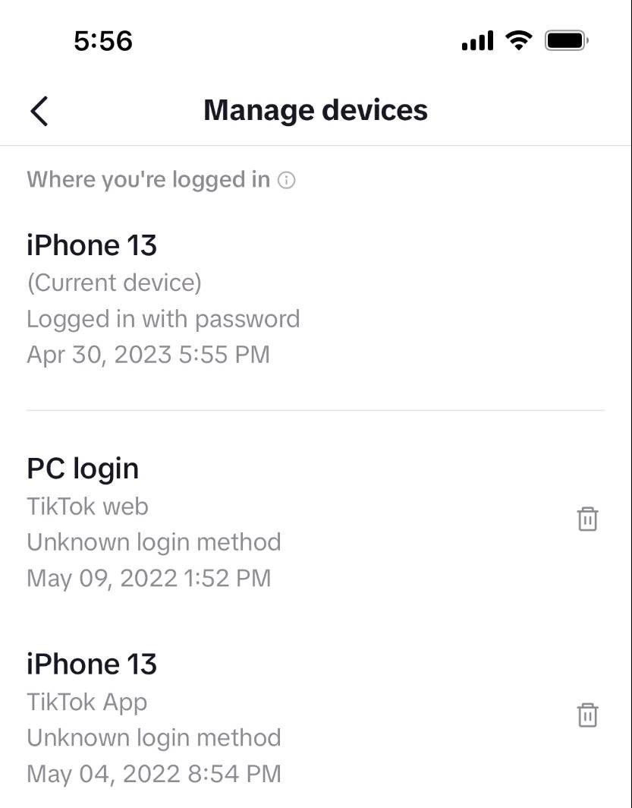Remove PC login device with trash icon
The image size is (632, 808).
[x=587, y=519]
